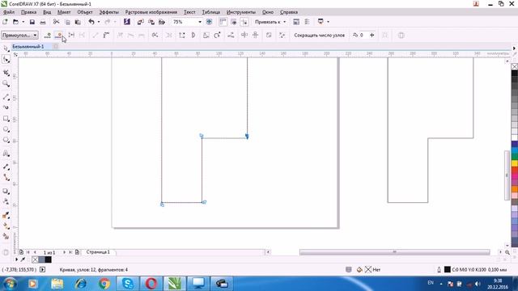
Task: Switch to the Страница 1 page tab
Action: pyautogui.click(x=98, y=252)
